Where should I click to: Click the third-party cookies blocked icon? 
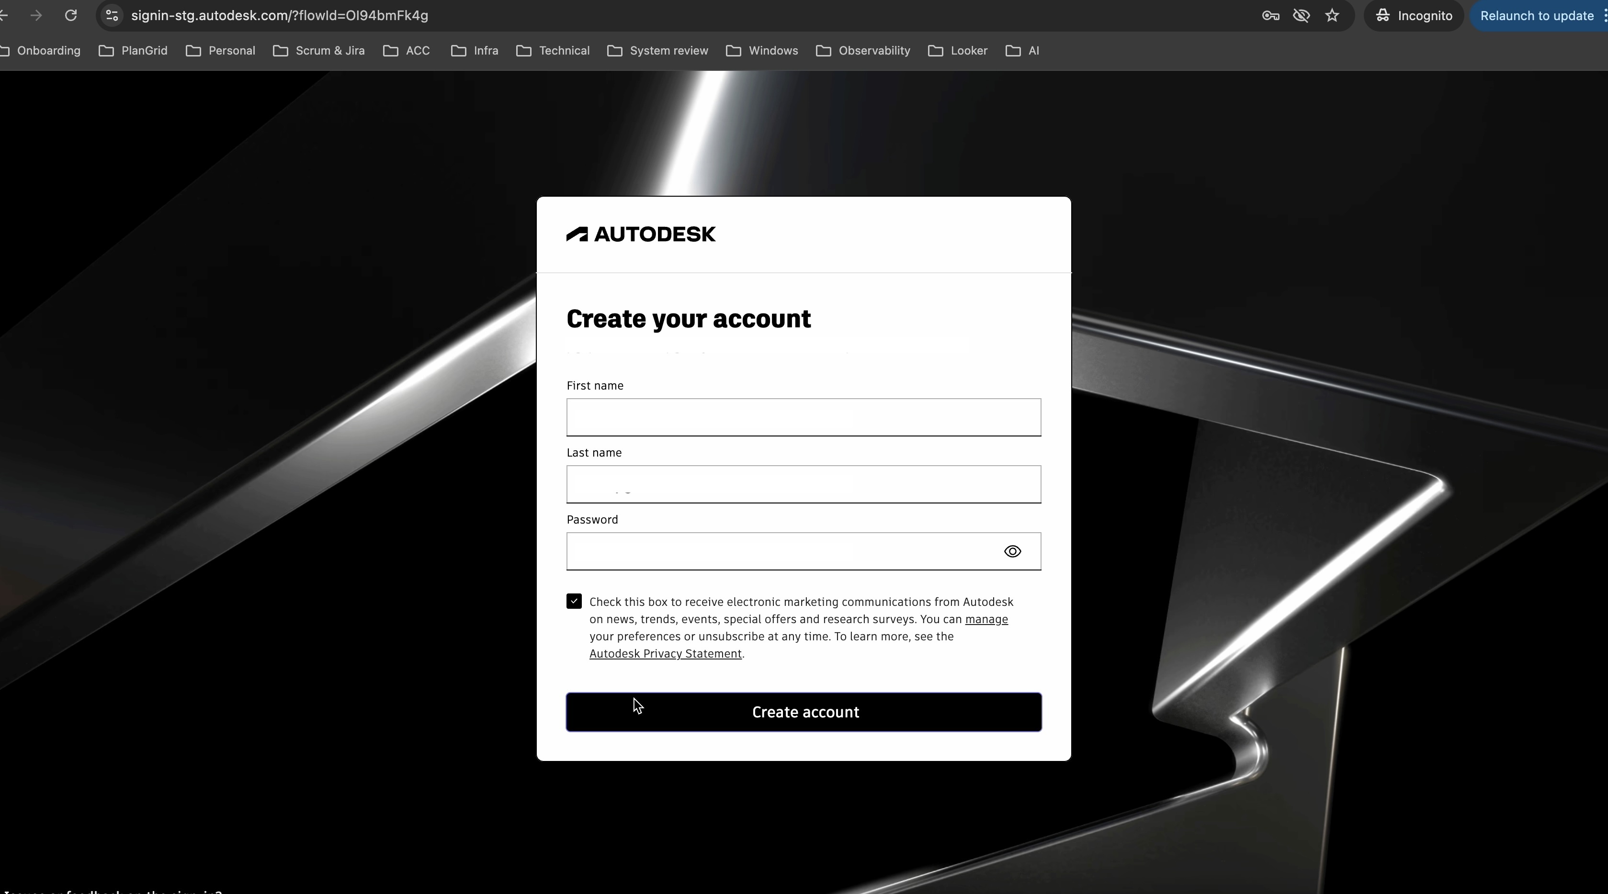tap(1301, 15)
